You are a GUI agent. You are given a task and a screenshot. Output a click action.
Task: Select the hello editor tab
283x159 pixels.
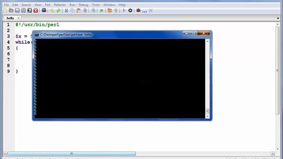coord(10,18)
